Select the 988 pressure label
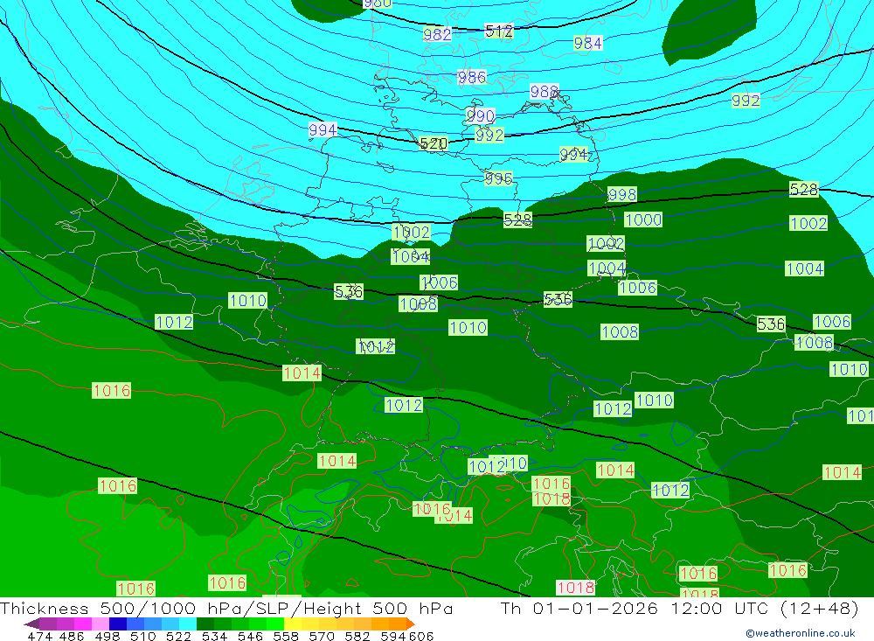The height and width of the screenshot is (641, 874). (544, 92)
